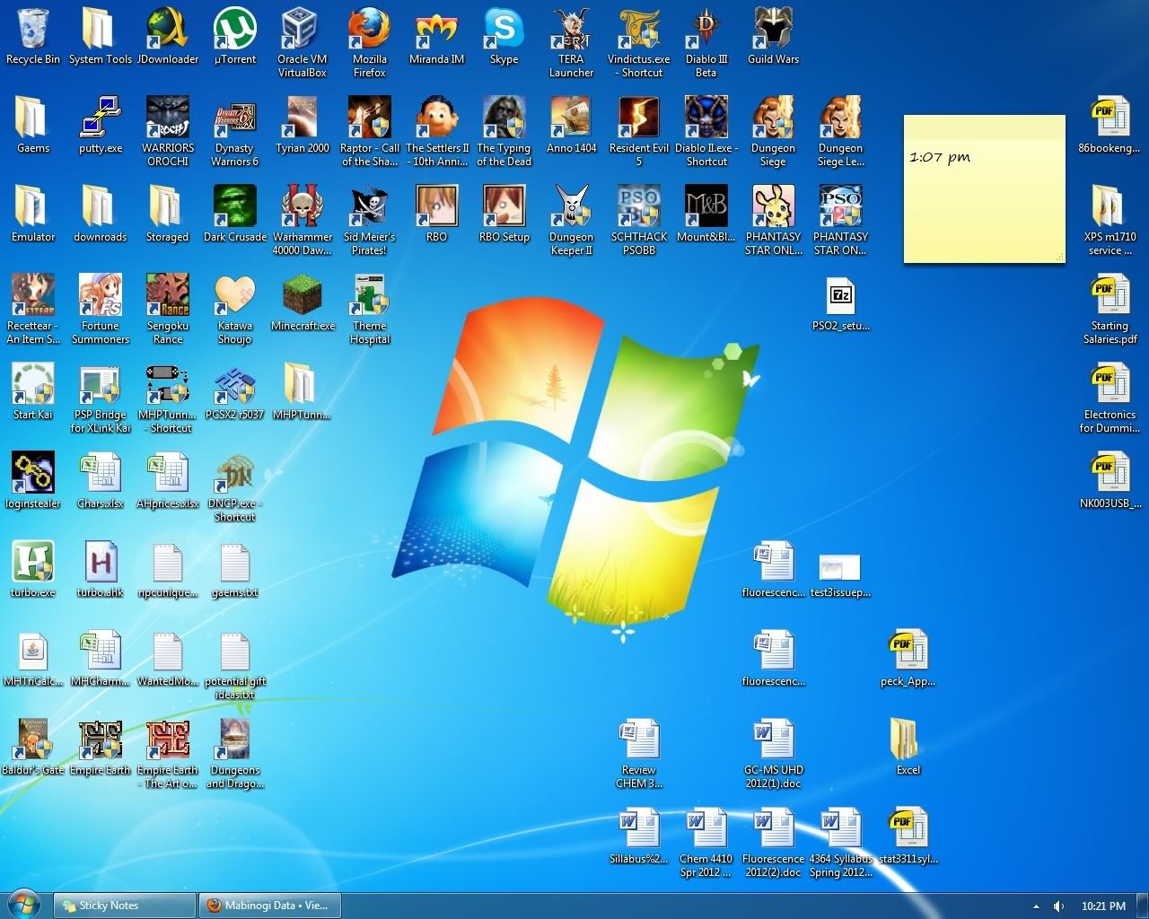Select the Baldur's Gate icon
The image size is (1149, 919).
point(33,740)
